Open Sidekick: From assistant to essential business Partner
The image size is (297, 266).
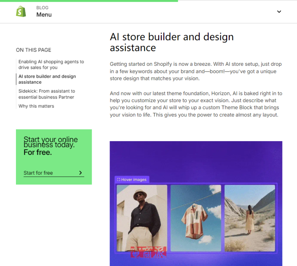coord(47,94)
